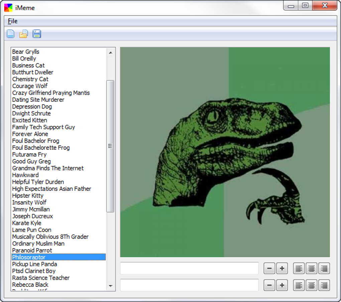341x302 pixels.
Task: Align top caption text right
Action: [x=324, y=268]
